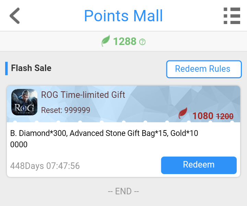
Task: Click the blue bar beside Flash Sale
Action: click(7, 68)
